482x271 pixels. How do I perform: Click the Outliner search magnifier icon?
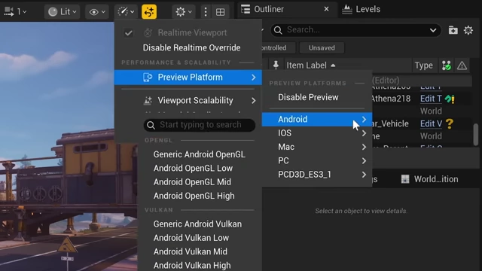pos(278,30)
